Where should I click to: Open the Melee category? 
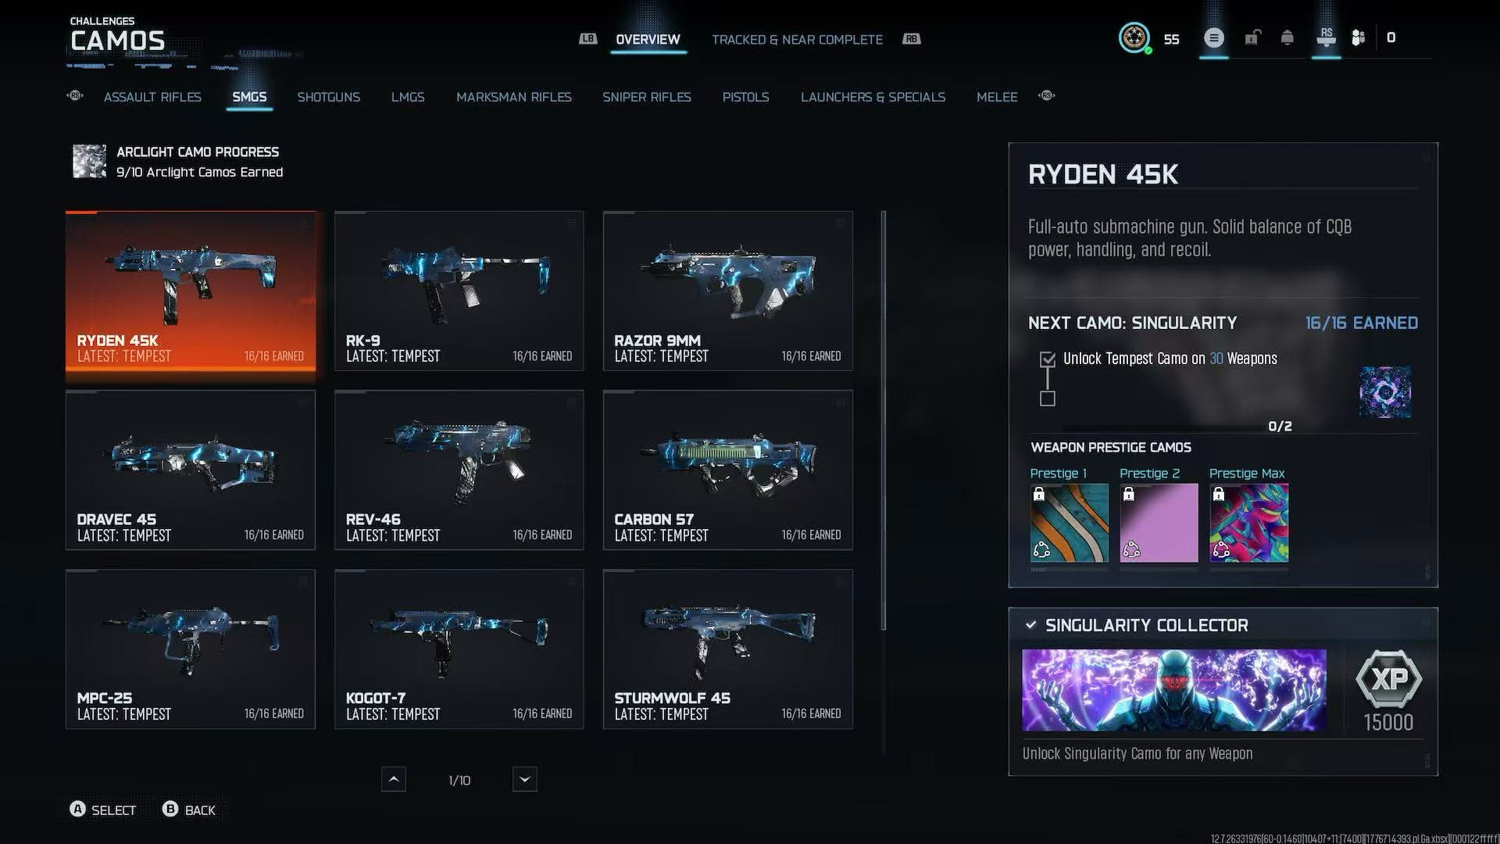997,97
